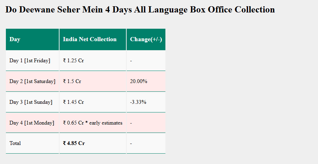Select the Day 2 [1st Saturday] cell
Screen dimensions: 318x164
pos(32,81)
